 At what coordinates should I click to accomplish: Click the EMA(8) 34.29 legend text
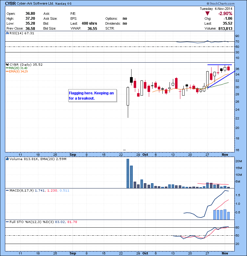[18, 71]
